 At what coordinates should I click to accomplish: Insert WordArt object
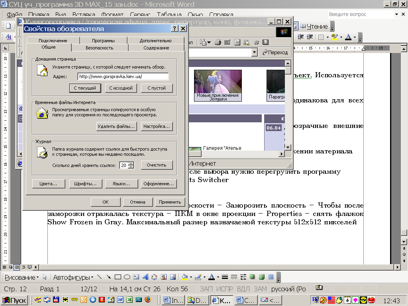pos(145,277)
